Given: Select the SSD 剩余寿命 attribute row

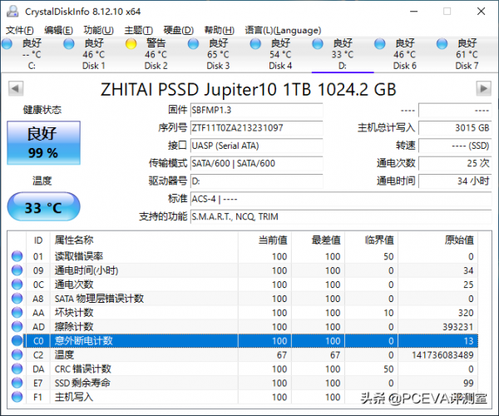Looking at the screenshot, I should [x=243, y=383].
